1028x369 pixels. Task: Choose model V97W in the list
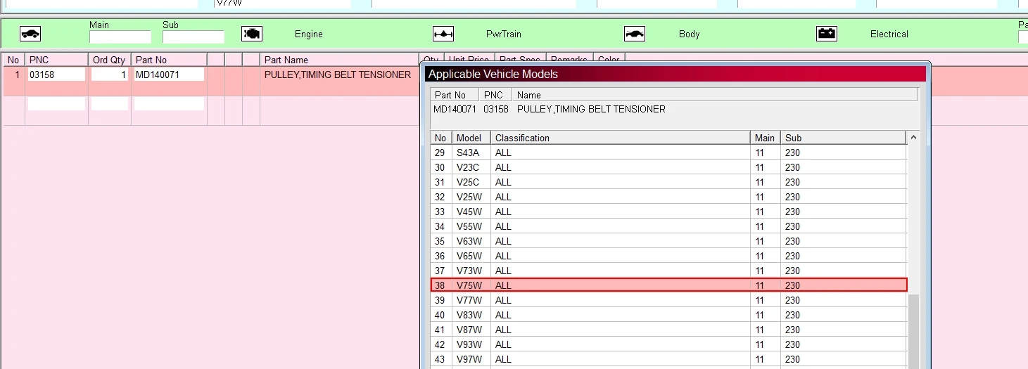[x=668, y=359]
